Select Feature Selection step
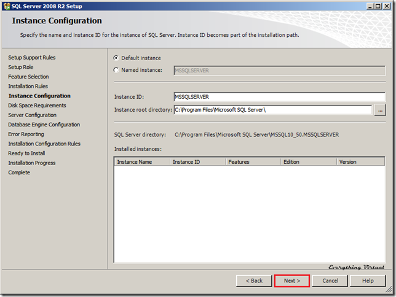 (x=28, y=77)
